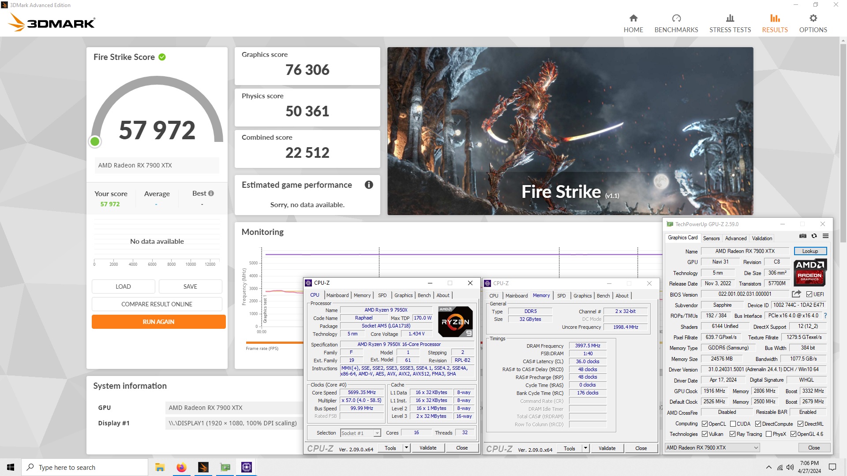The height and width of the screenshot is (476, 847).
Task: Switch to 3DMark on the taskbar
Action: point(203,467)
